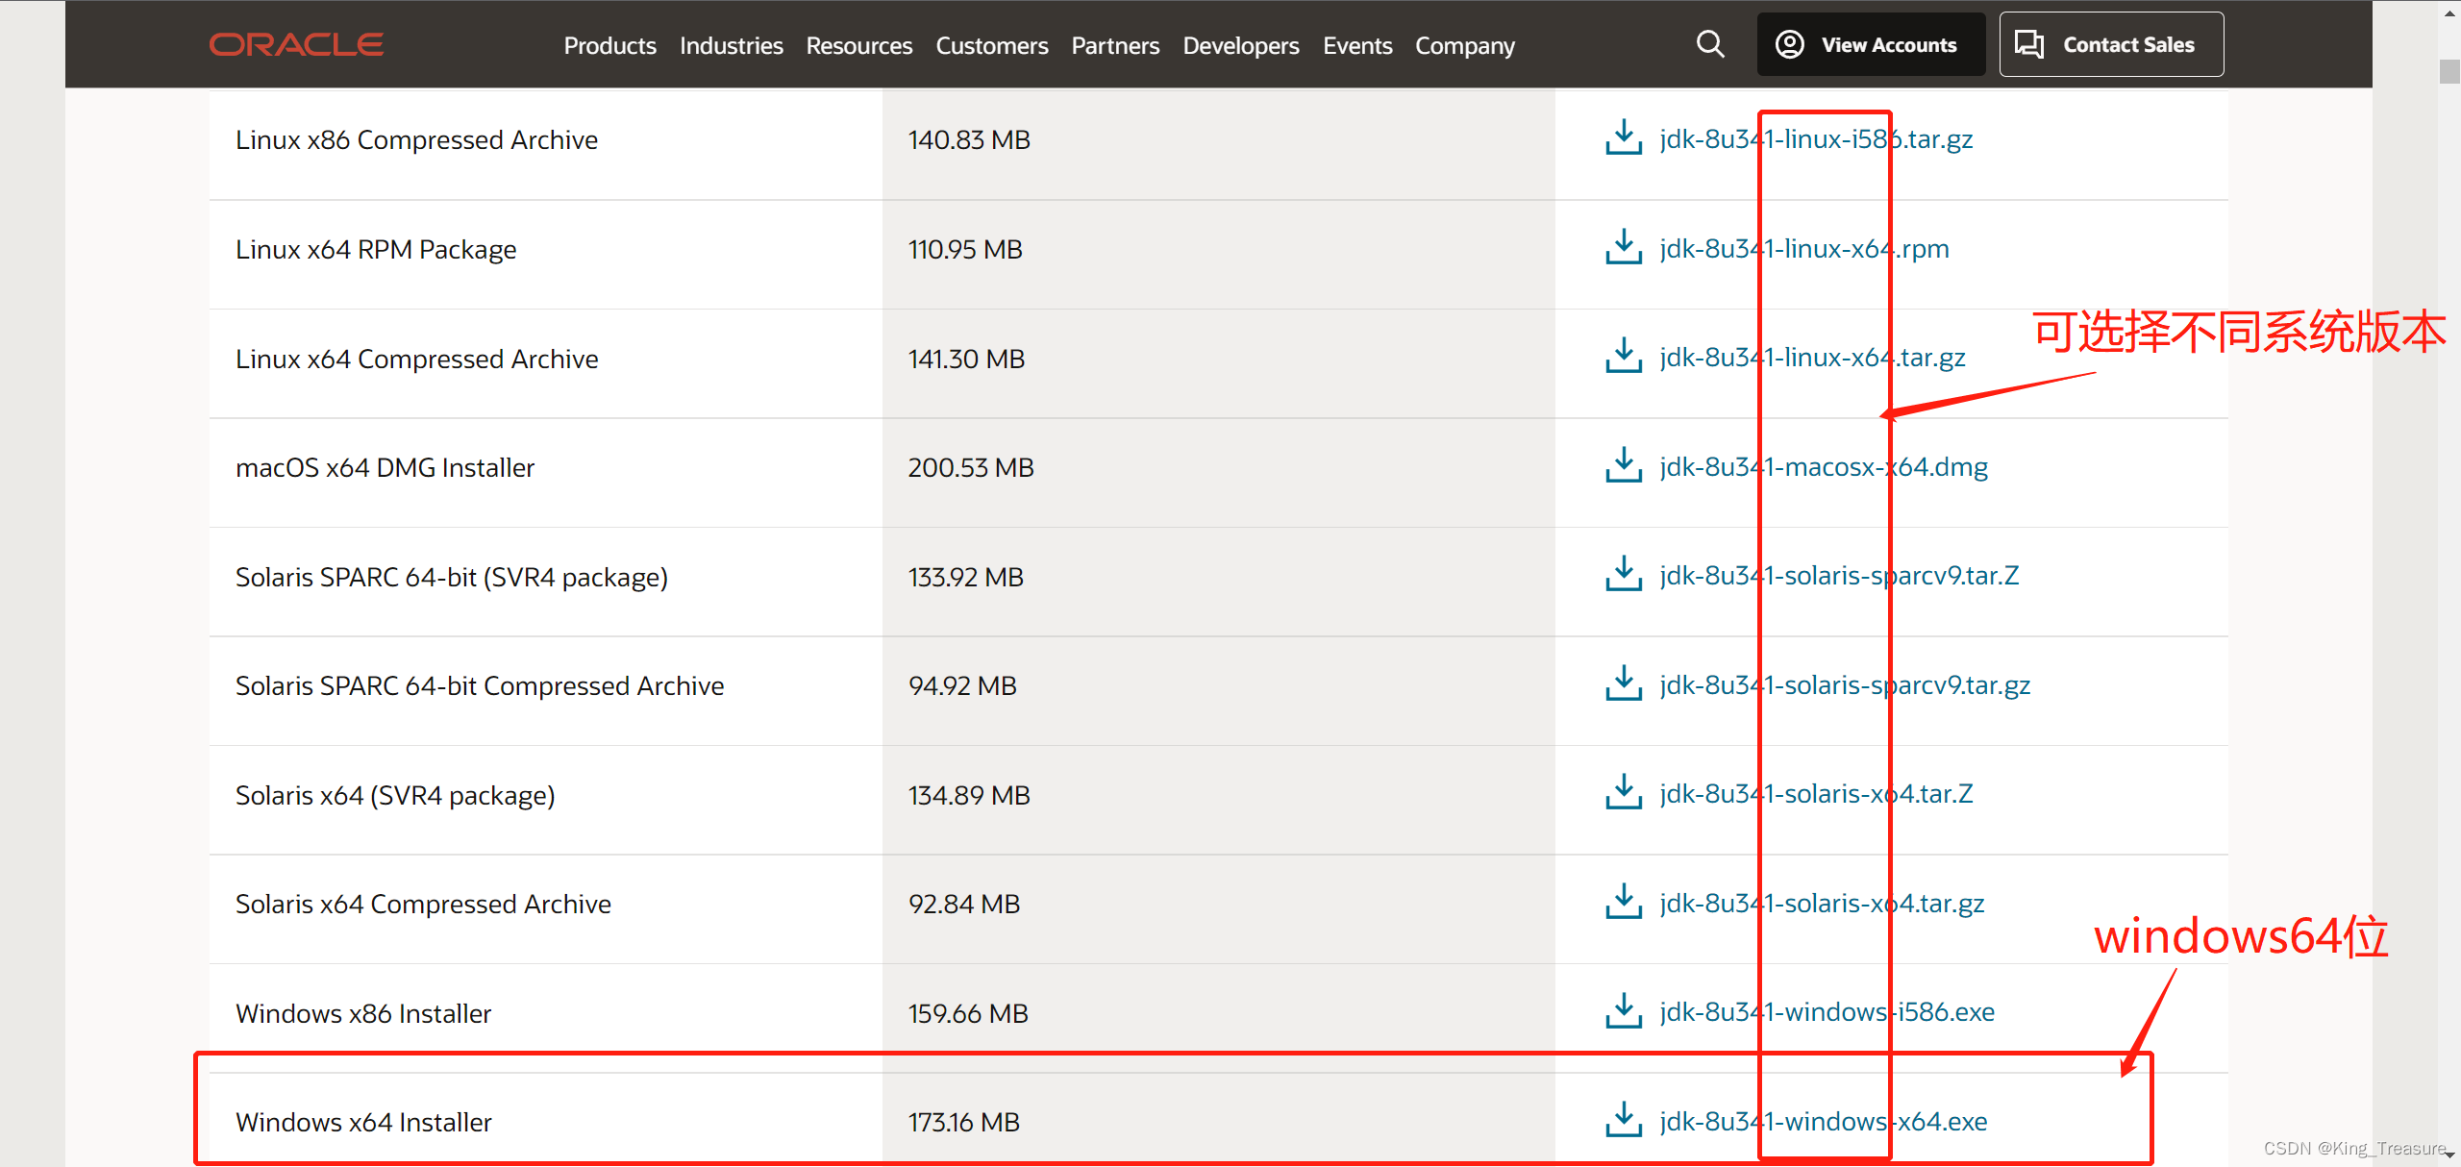Select 'macOS x64 DMG Installer' text
This screenshot has width=2461, height=1167.
pyautogui.click(x=385, y=468)
